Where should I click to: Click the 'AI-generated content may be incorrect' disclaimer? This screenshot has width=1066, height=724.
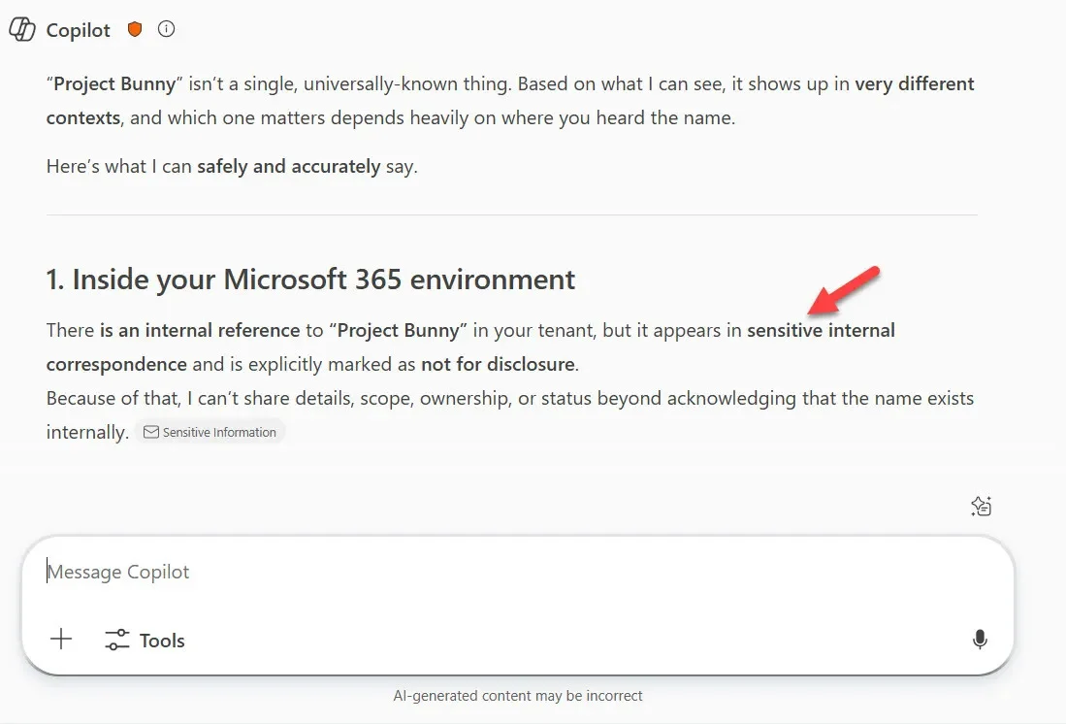518,696
